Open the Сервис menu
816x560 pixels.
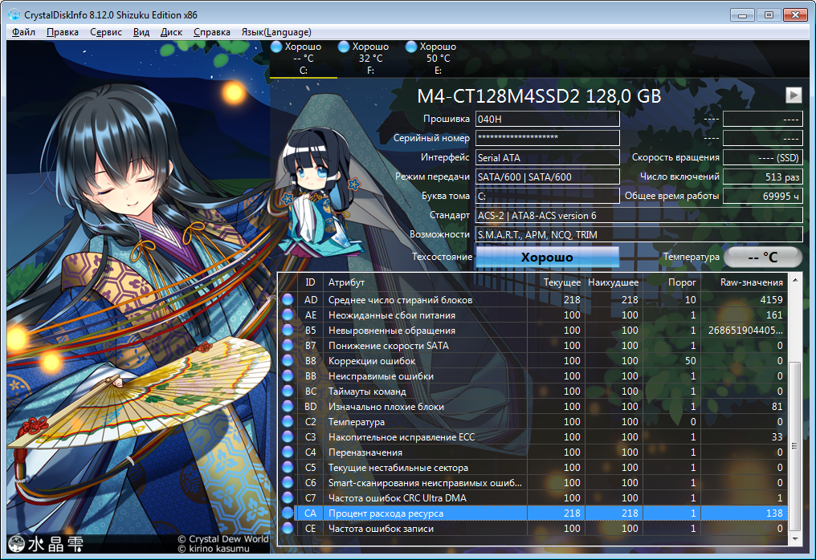tap(106, 32)
